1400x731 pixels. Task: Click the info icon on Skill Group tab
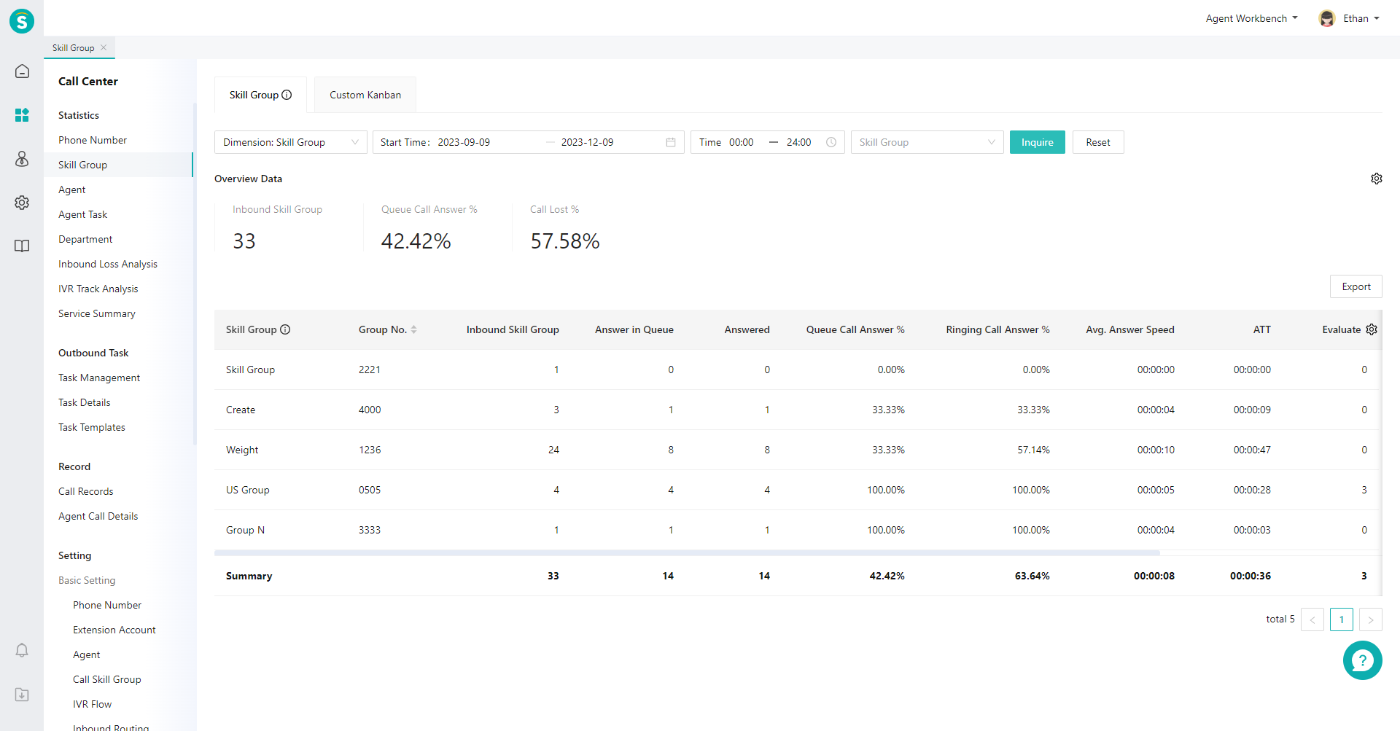tap(287, 95)
